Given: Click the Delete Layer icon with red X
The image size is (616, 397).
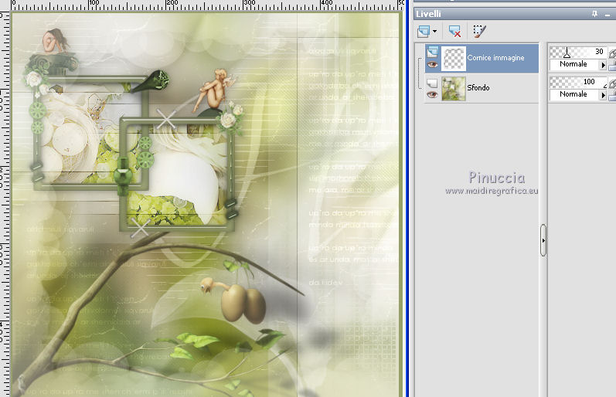Looking at the screenshot, I should point(454,32).
